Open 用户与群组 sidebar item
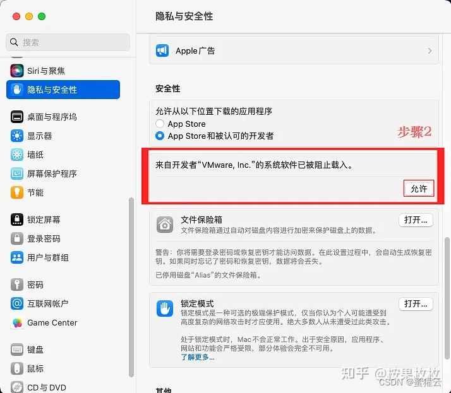The image size is (451, 393). pos(63,257)
